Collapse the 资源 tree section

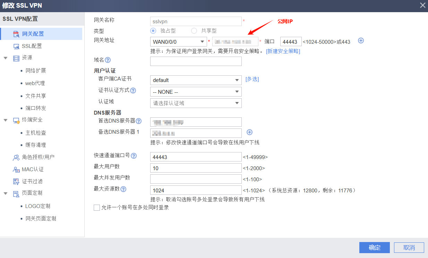[6, 58]
